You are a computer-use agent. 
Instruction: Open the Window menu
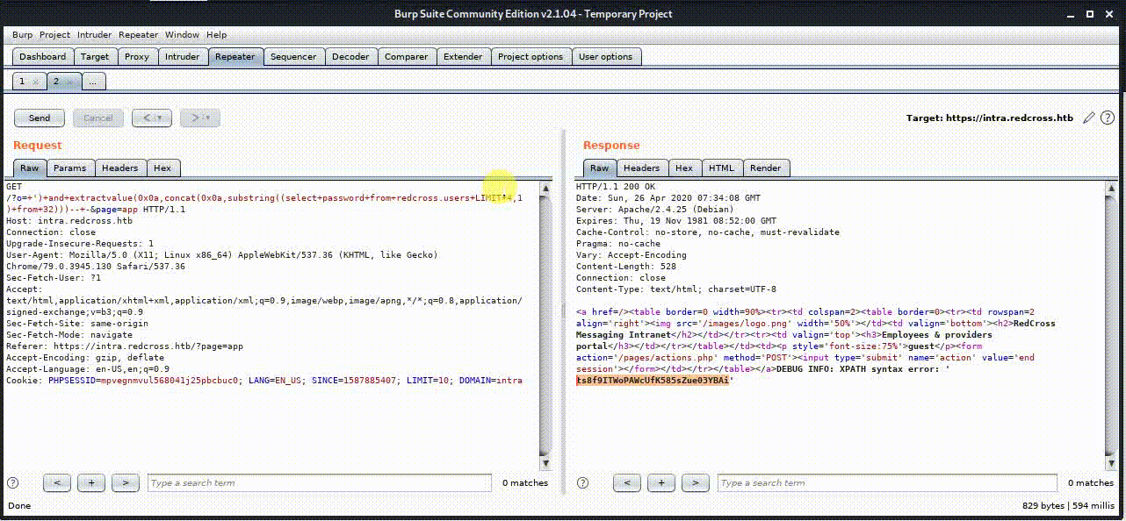pos(182,35)
